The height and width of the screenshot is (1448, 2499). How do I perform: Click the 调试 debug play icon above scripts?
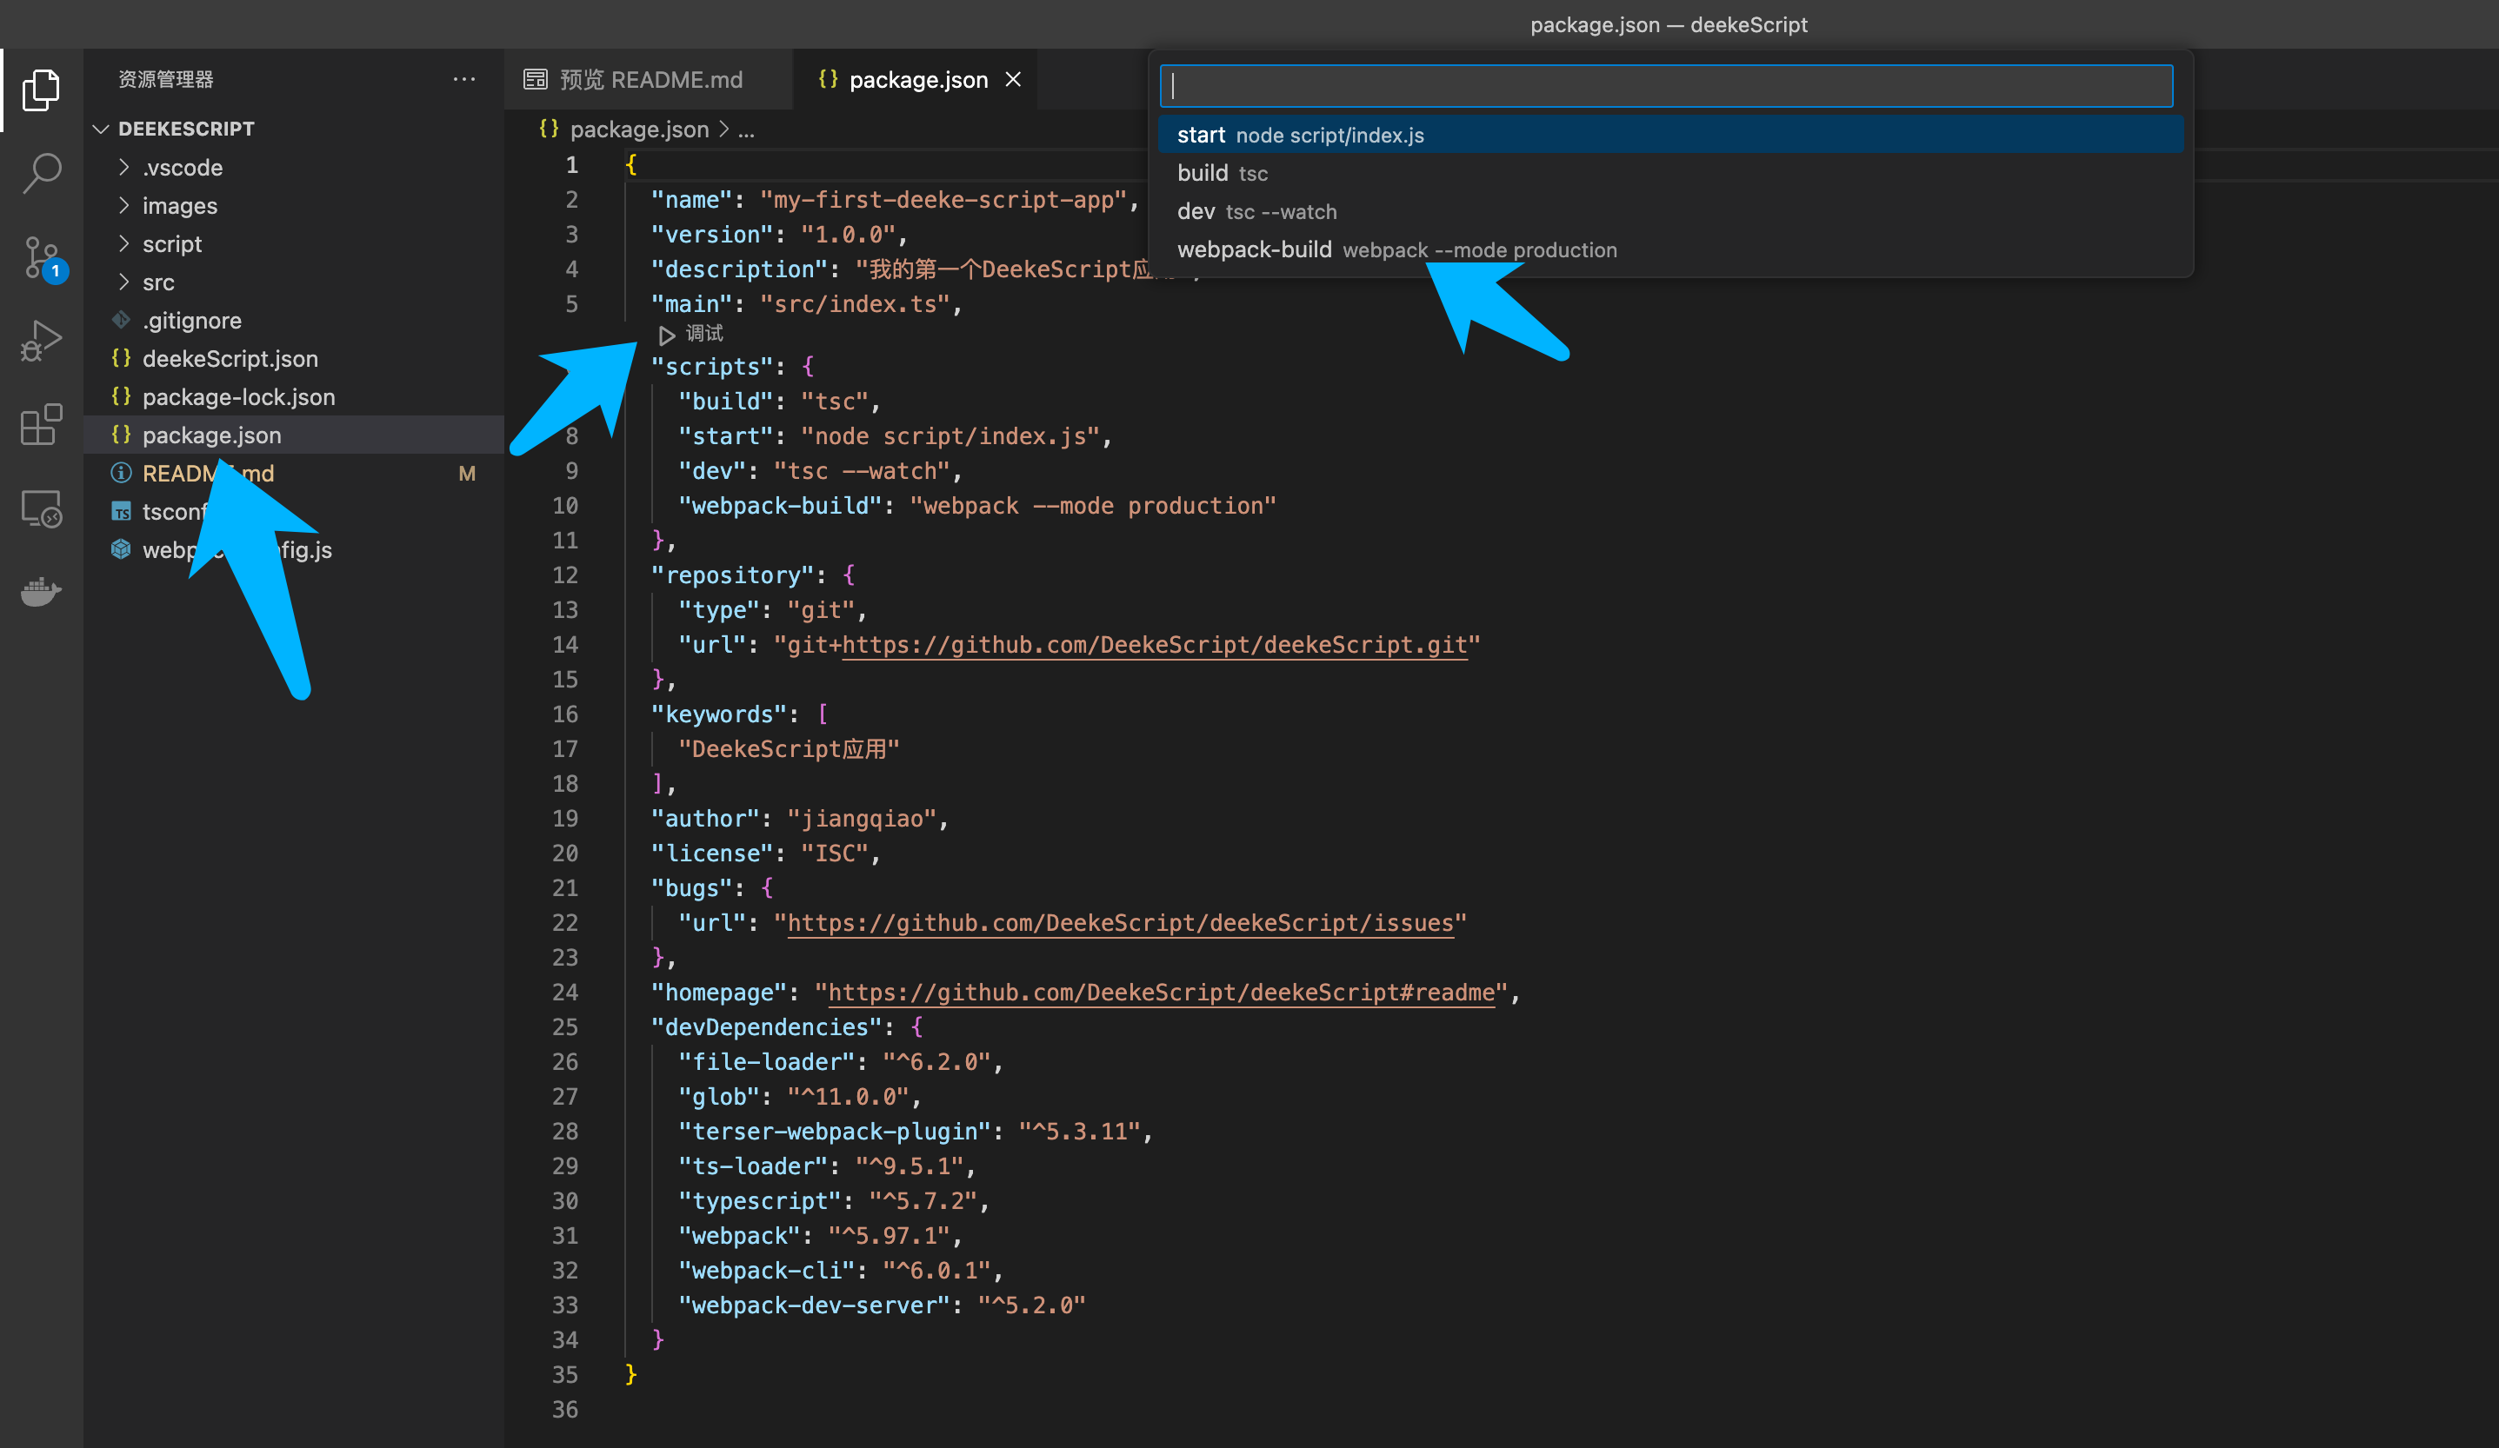[668, 335]
